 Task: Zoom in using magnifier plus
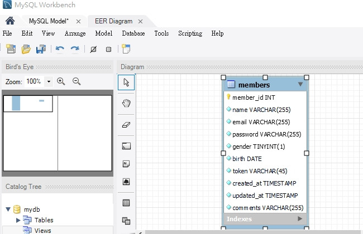[61, 81]
